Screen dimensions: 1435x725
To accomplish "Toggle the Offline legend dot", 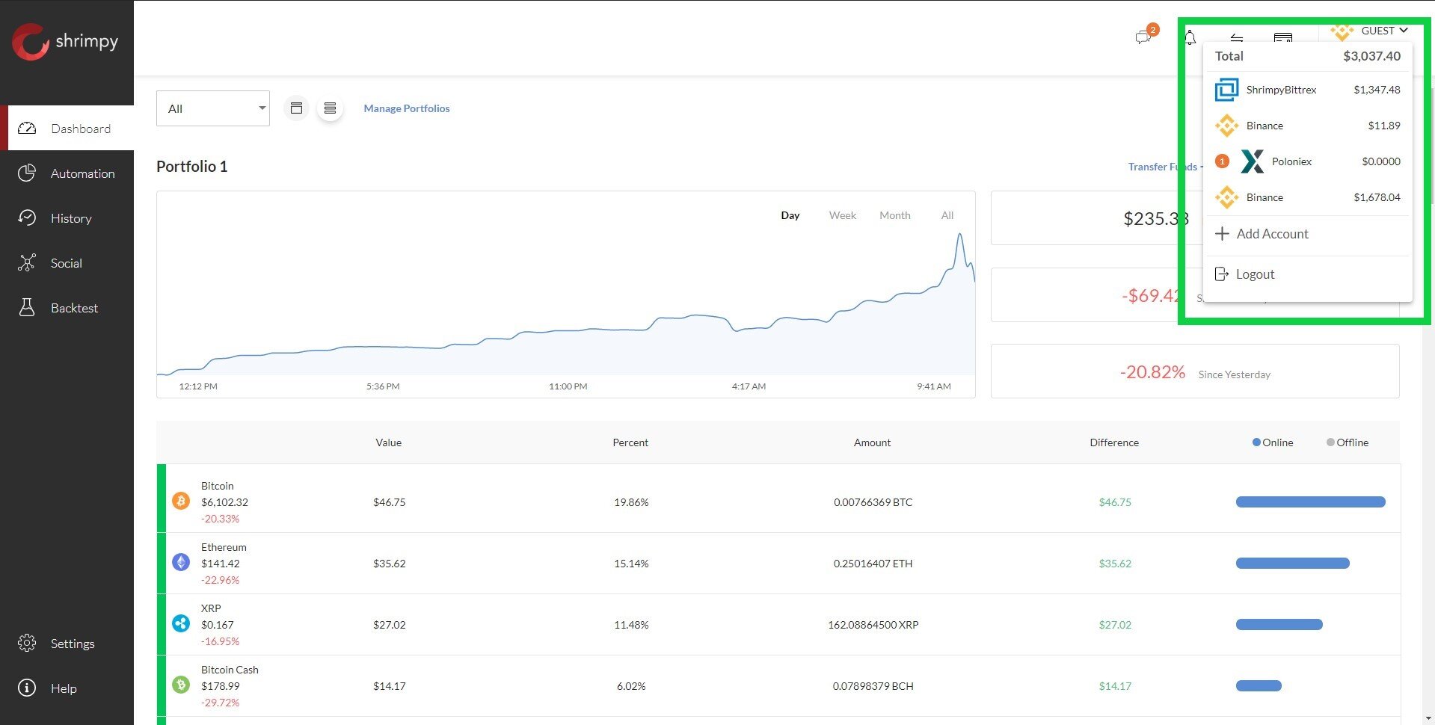I will 1330,442.
